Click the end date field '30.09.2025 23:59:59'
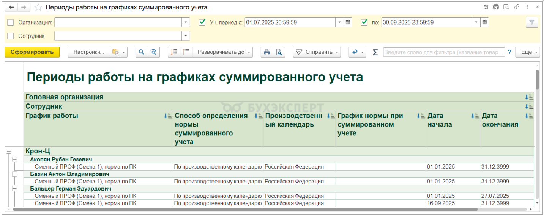The image size is (544, 216). pyautogui.click(x=427, y=22)
